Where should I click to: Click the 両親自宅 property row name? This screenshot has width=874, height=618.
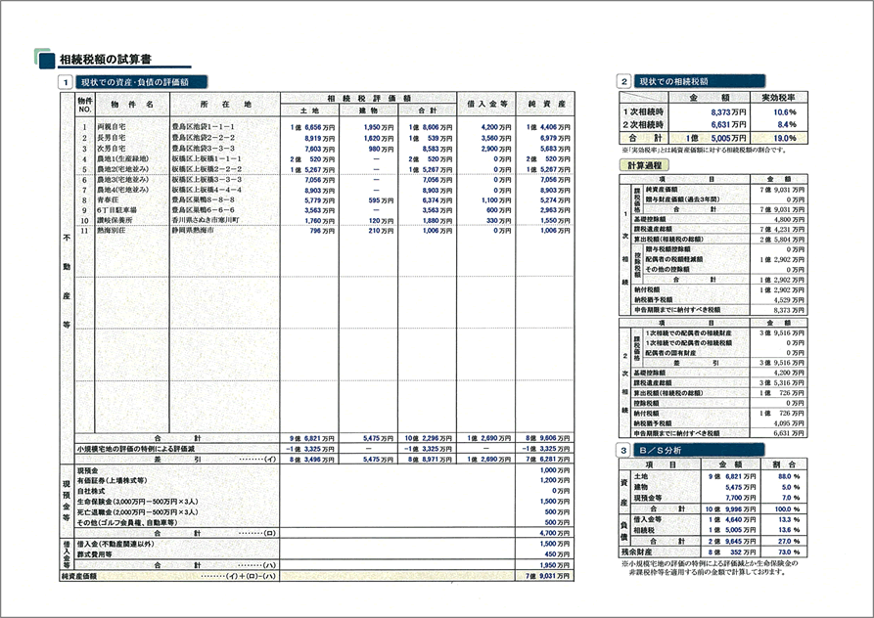point(112,127)
